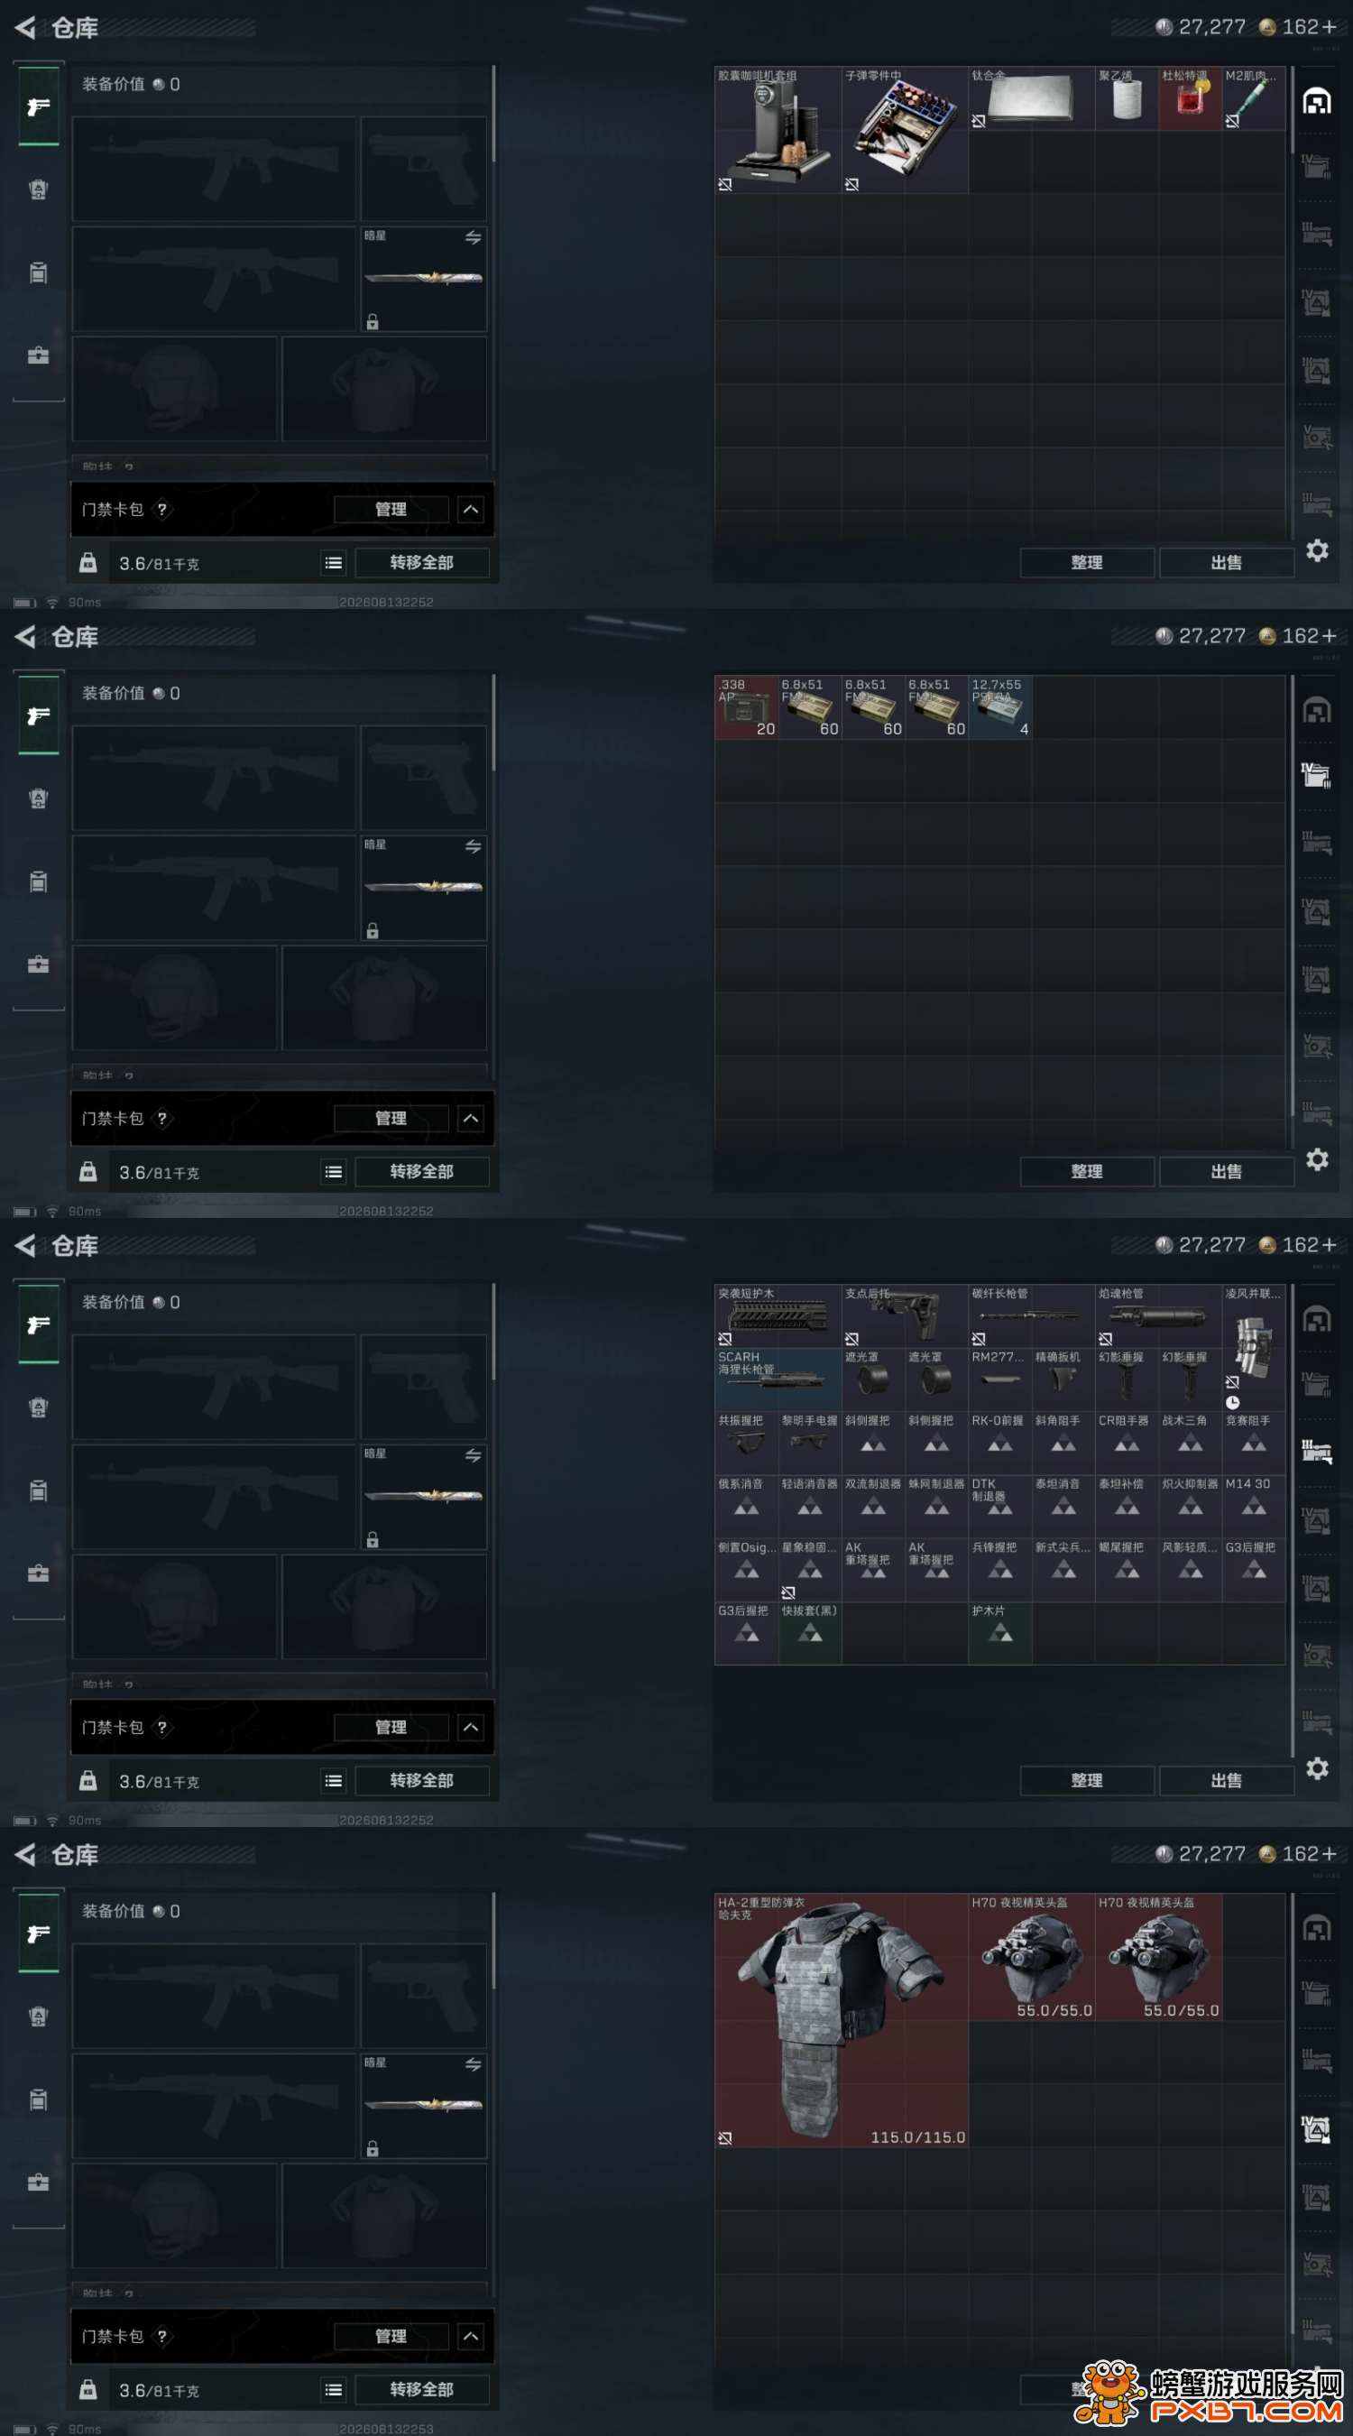Click the 黎明手电握 flashlight grip
This screenshot has width=1353, height=2436.
pyautogui.click(x=810, y=1443)
